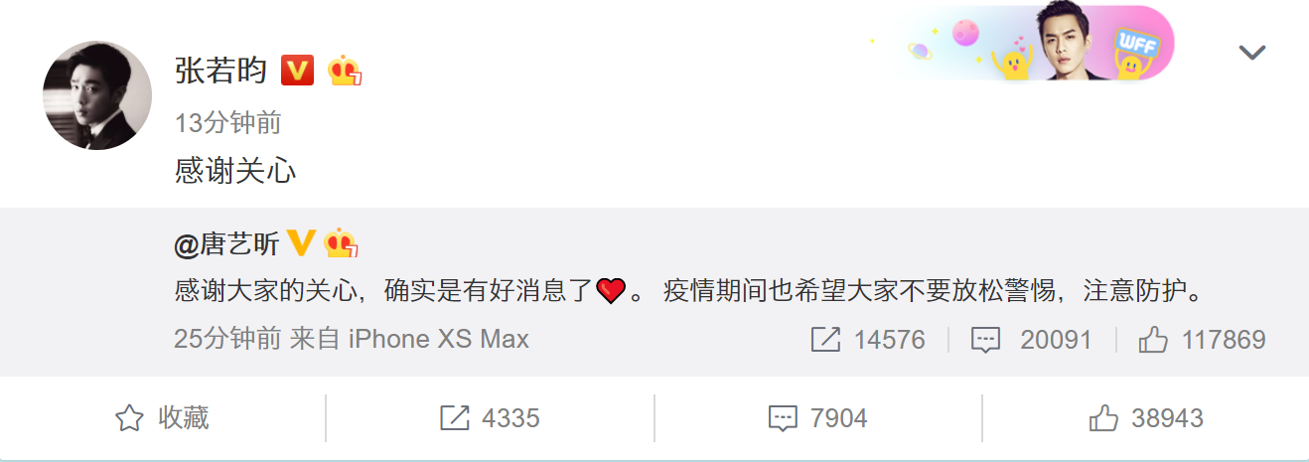Viewport: 1309px width, 462px height.
Task: Click the orange V verification badge beside 张若昀
Action: pos(298,71)
